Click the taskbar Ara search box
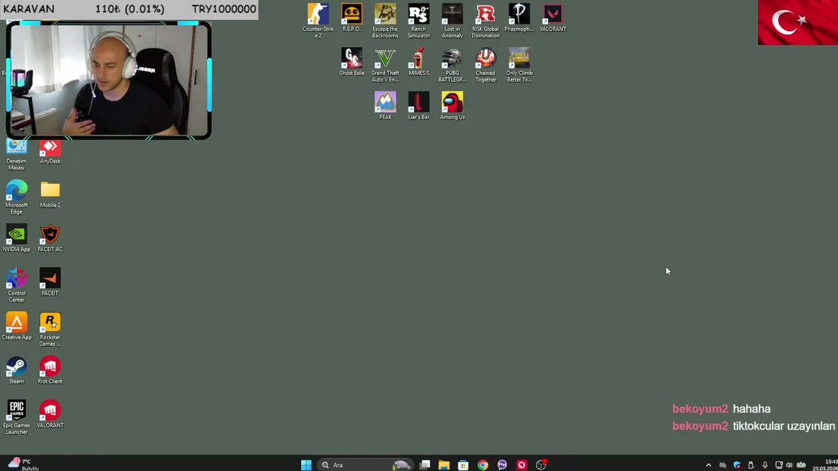 click(x=365, y=465)
